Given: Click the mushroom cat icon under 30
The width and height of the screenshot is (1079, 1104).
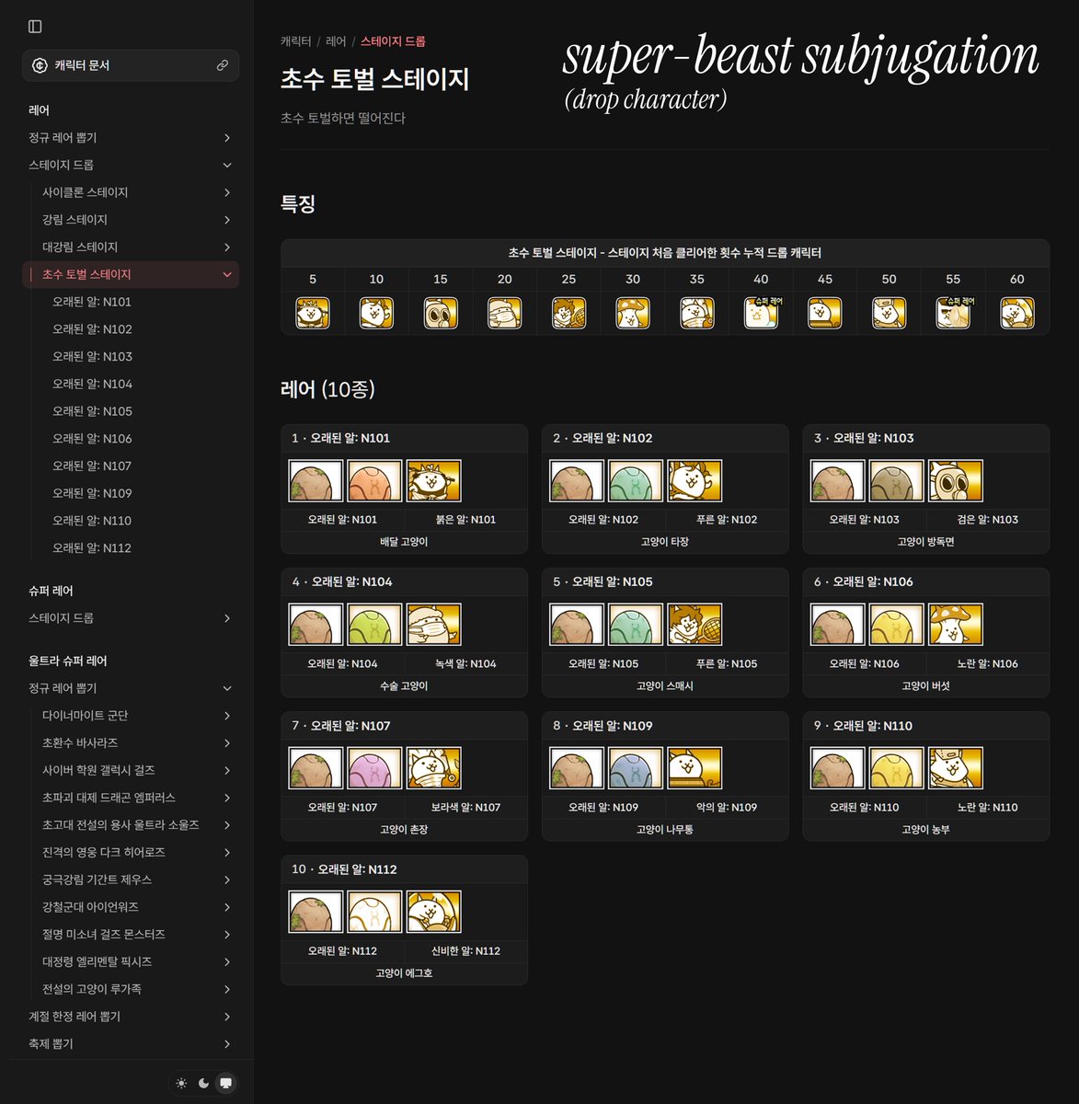Looking at the screenshot, I should tap(633, 313).
